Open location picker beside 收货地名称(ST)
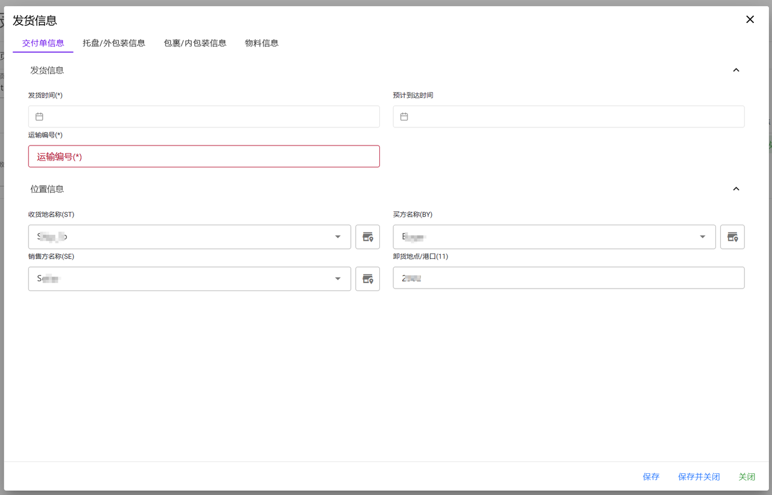This screenshot has height=495, width=772. click(x=367, y=237)
